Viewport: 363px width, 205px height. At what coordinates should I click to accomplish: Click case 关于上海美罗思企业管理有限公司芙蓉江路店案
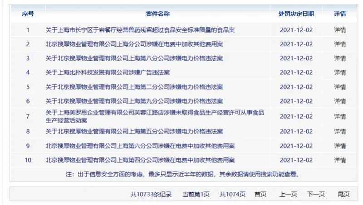[155, 116]
